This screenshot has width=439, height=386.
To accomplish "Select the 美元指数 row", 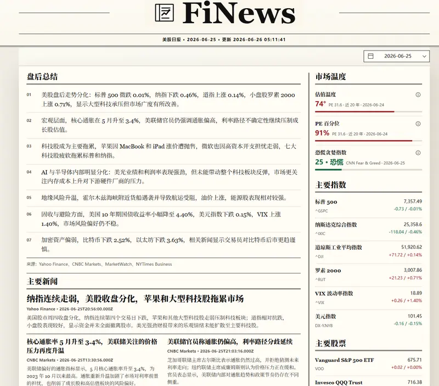I will (368, 321).
